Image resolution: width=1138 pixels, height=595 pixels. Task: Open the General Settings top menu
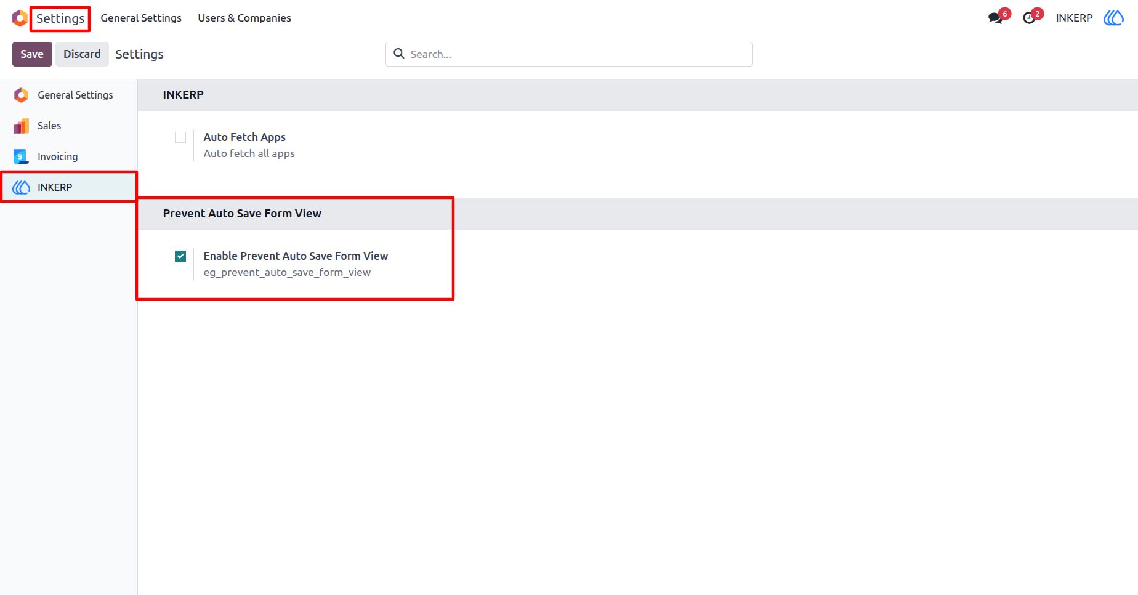(x=141, y=18)
